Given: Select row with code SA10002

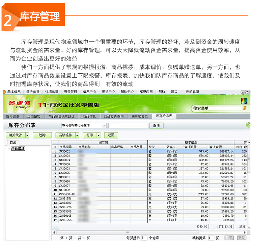Looking at the screenshot, I should (x=149, y=190).
